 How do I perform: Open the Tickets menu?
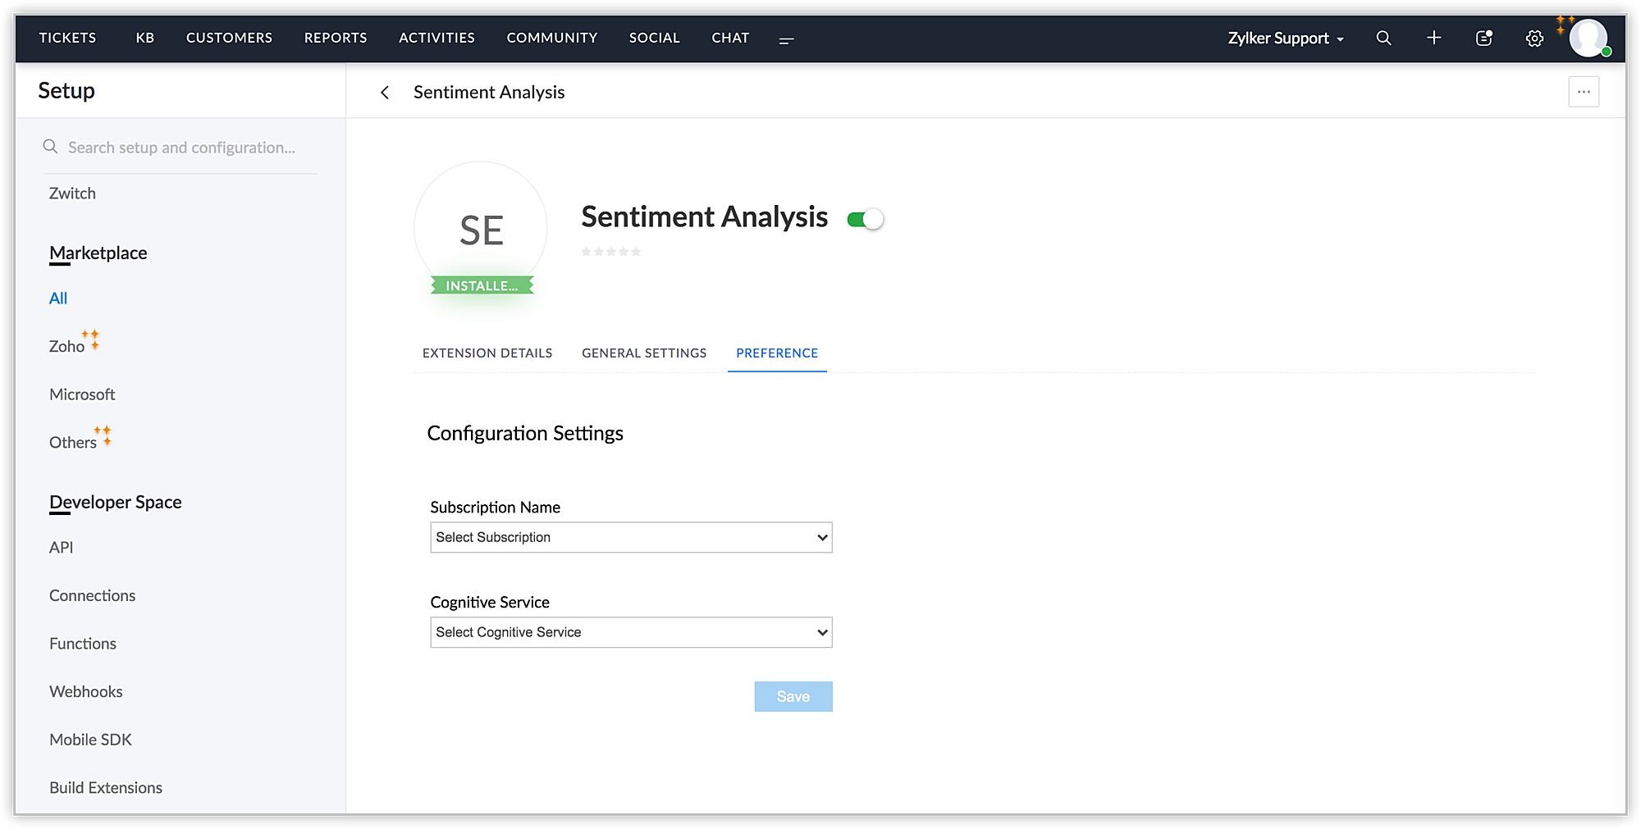click(x=67, y=38)
